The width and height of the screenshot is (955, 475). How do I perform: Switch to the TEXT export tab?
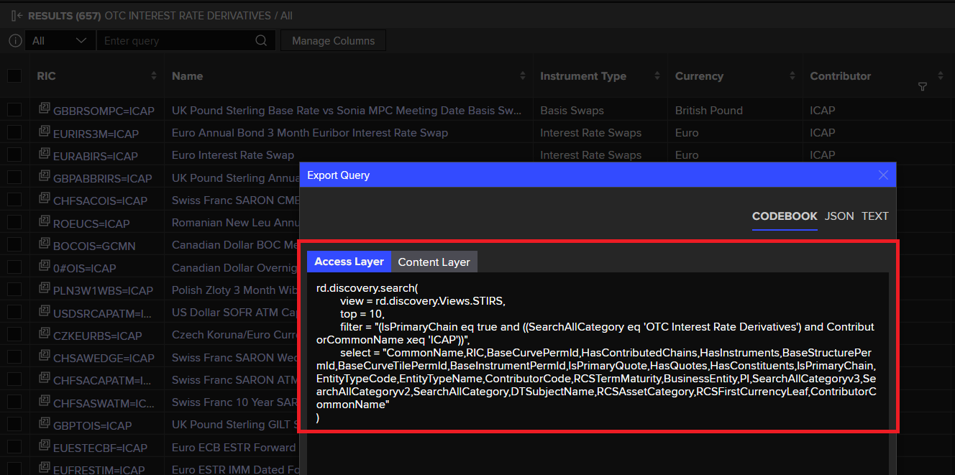(x=875, y=216)
